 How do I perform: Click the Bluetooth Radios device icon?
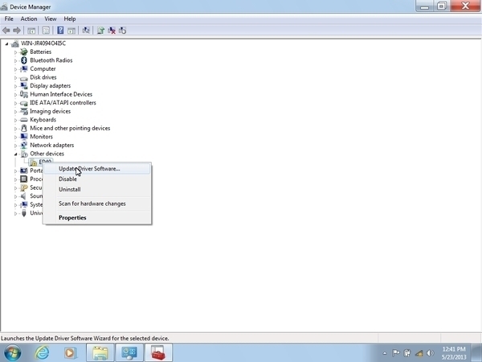(x=24, y=60)
